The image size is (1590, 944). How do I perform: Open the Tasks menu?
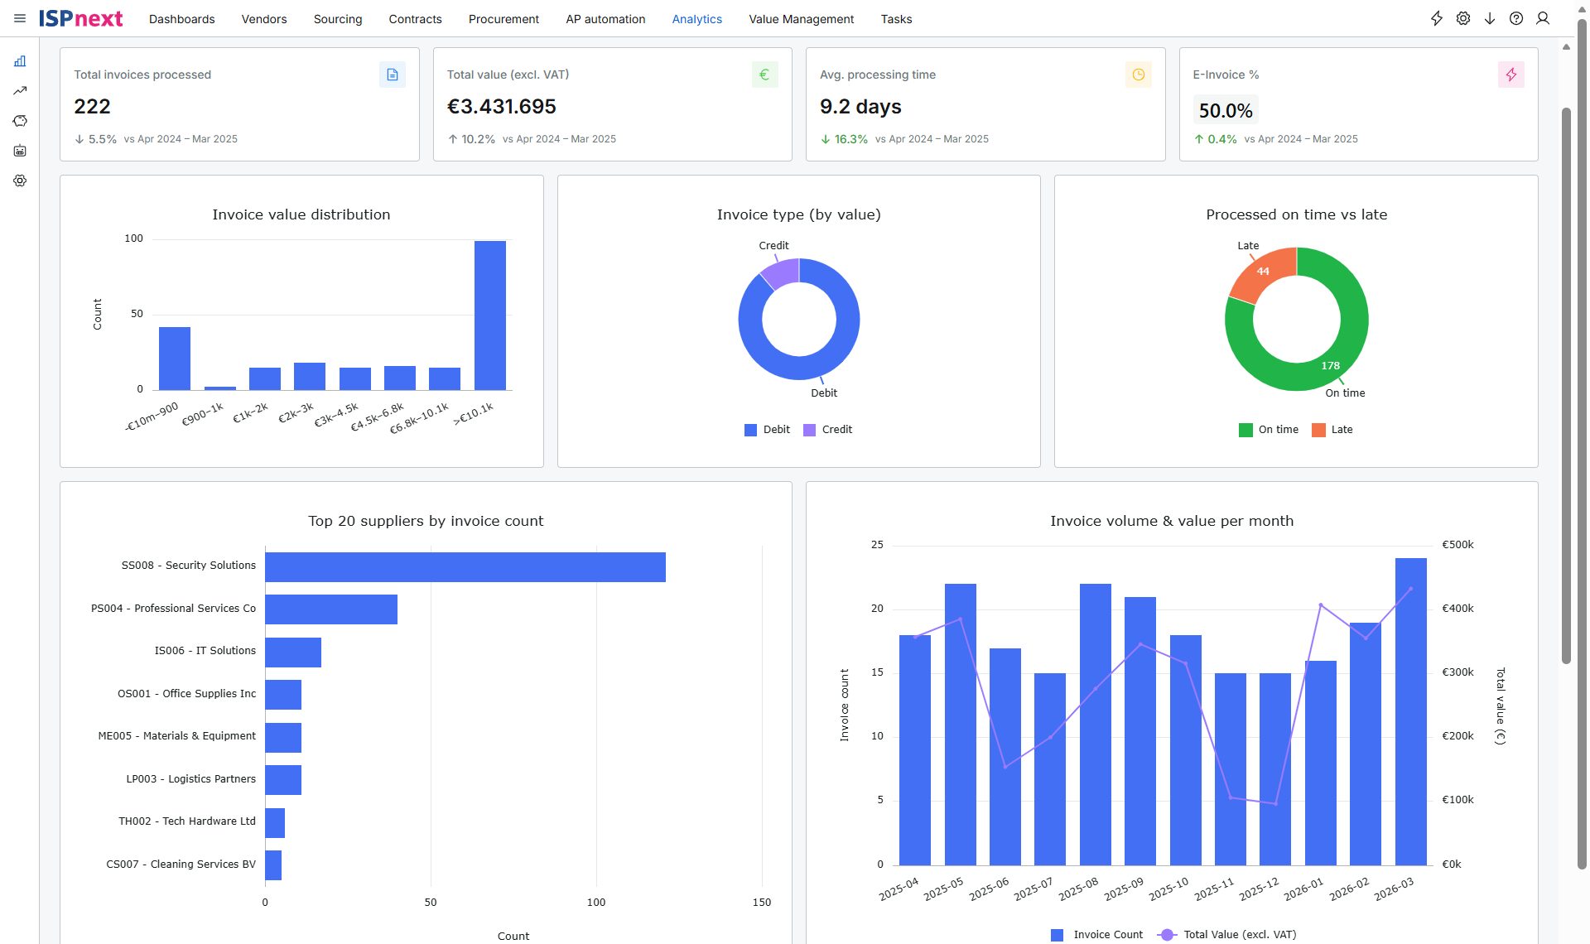coord(896,19)
